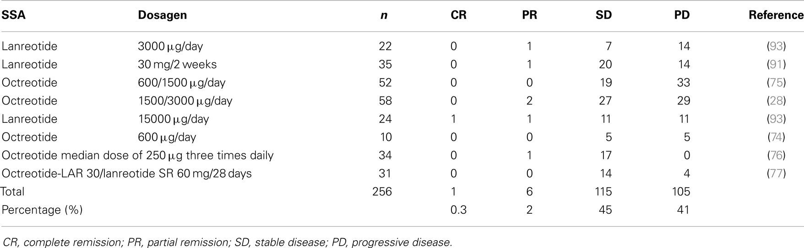
Task: Click reference 28 citation link
Action: coord(776,101)
